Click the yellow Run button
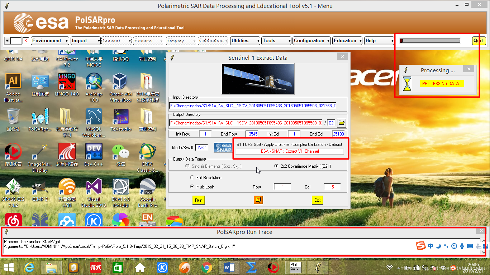 [199, 200]
